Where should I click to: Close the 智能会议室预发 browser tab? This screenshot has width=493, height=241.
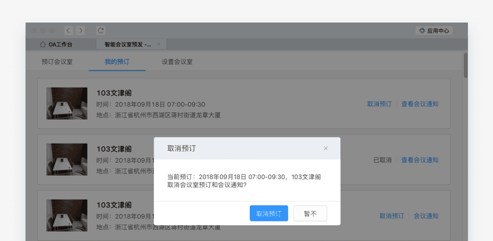tap(159, 44)
